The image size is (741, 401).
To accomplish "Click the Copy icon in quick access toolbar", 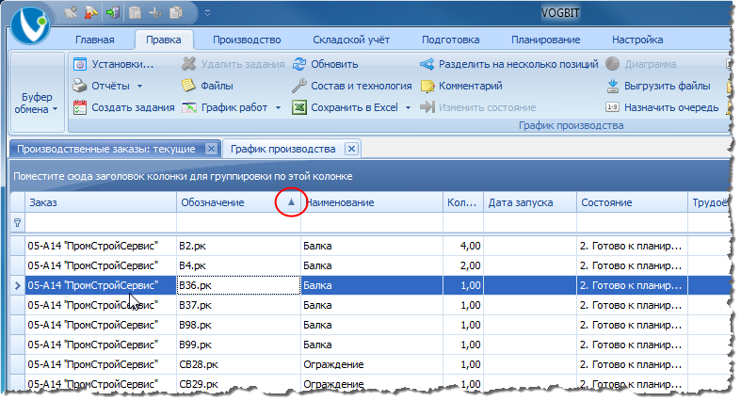I will pyautogui.click(x=176, y=13).
